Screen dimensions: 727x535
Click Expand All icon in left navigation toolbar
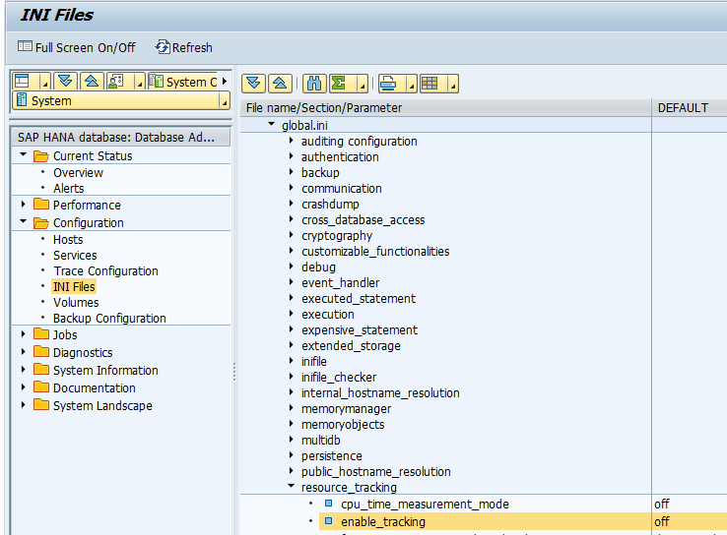[65, 82]
